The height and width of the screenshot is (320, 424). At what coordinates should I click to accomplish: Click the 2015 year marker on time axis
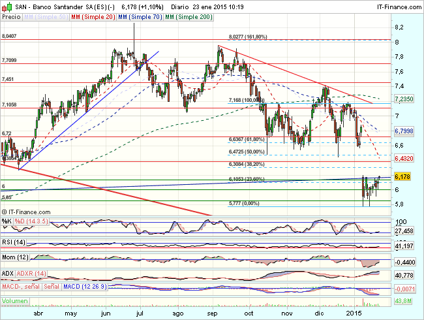[x=354, y=313]
